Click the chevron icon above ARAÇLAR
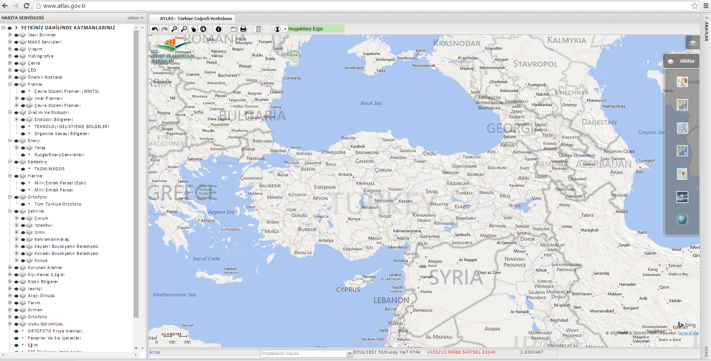 pyautogui.click(x=707, y=18)
